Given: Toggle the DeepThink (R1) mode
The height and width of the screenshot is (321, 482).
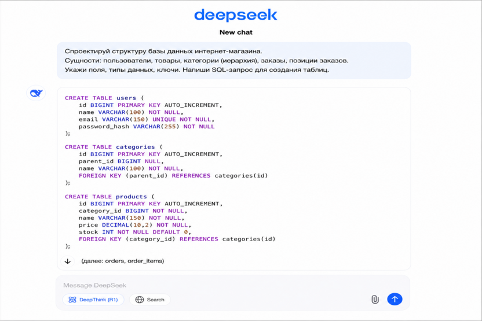Looking at the screenshot, I should tap(93, 300).
